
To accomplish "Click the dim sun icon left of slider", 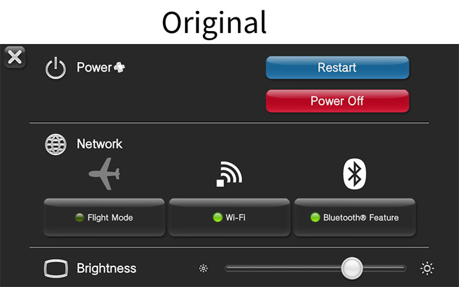I will point(204,268).
